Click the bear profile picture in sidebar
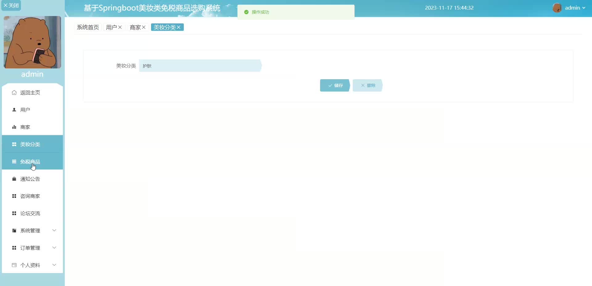The image size is (592, 286). [x=32, y=42]
